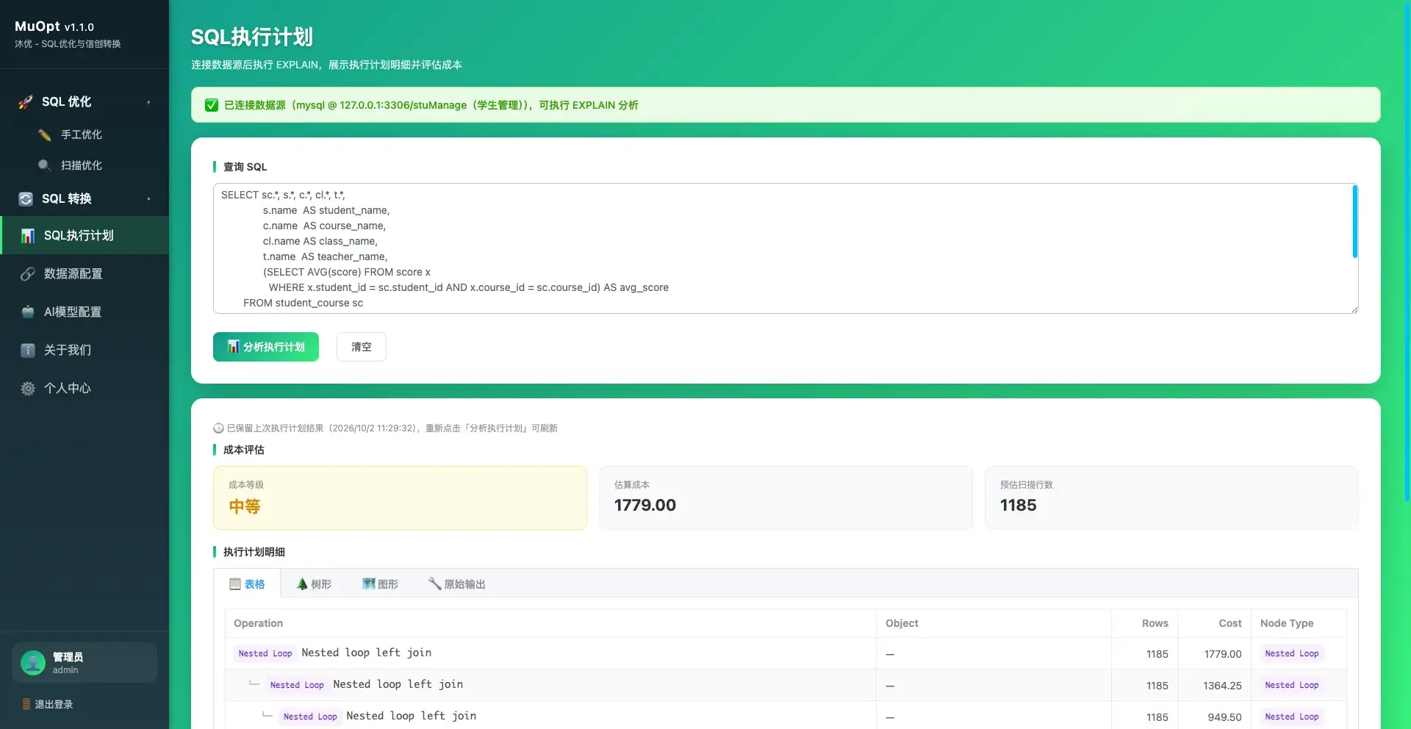This screenshot has width=1411, height=729.
Task: Click the SQL textarea blue scrollbar
Action: (1354, 222)
